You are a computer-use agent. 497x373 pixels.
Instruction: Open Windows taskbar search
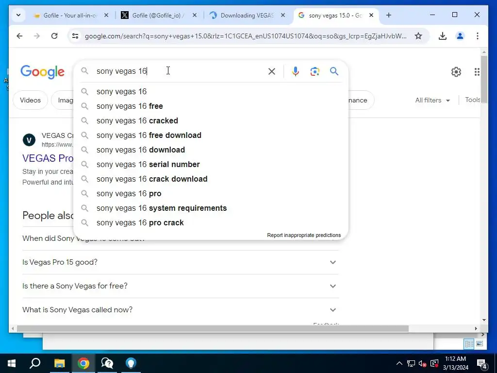35,363
